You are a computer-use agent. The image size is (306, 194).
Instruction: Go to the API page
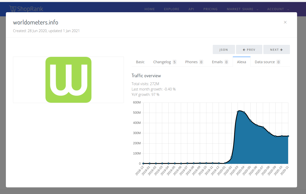(191, 9)
